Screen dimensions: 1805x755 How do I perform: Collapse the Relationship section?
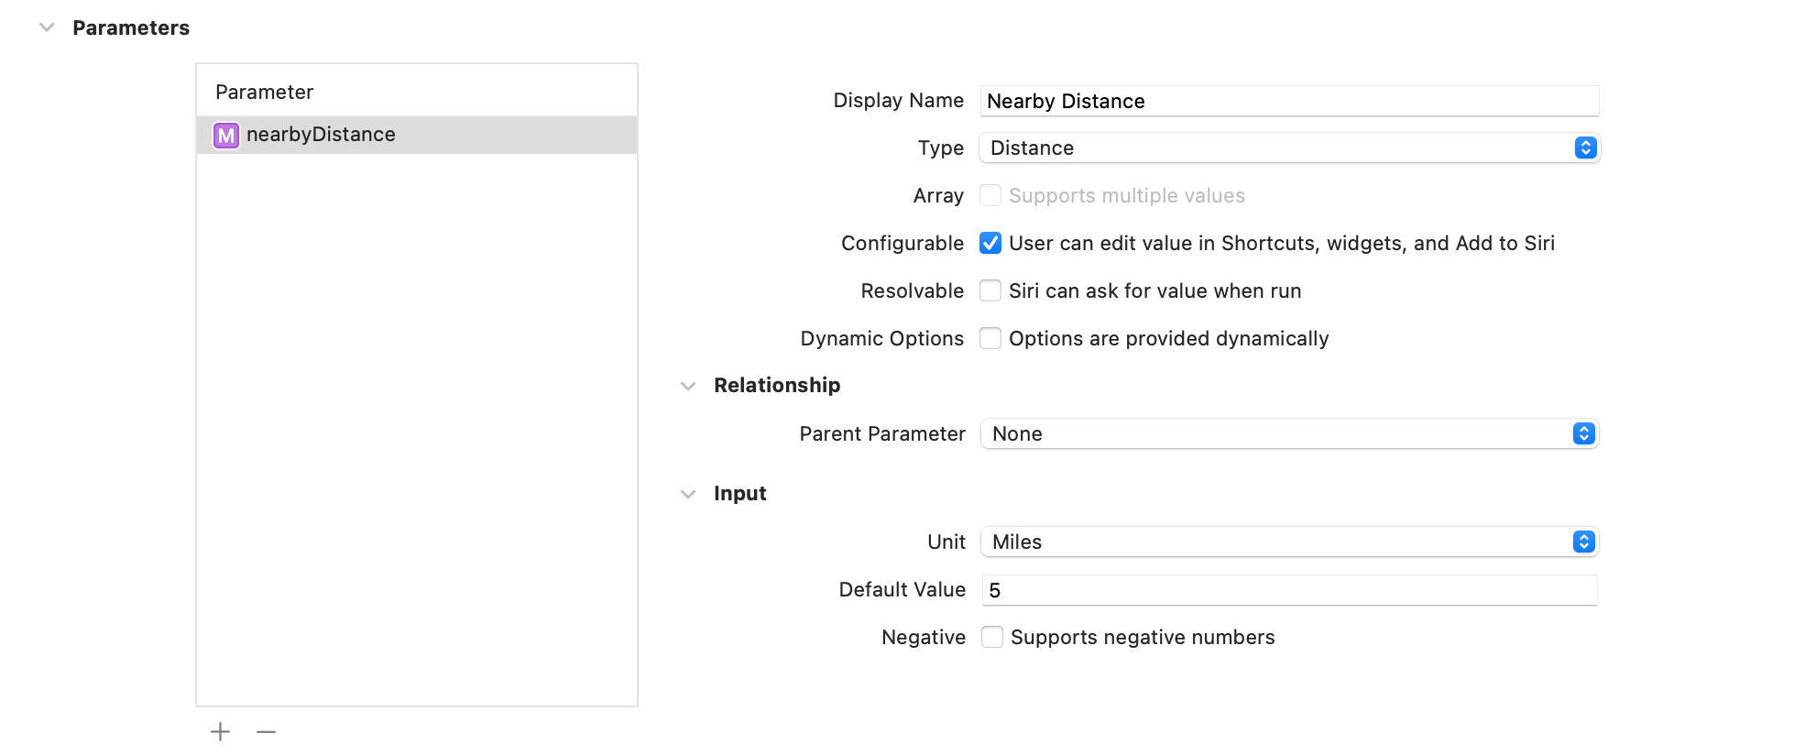click(688, 387)
